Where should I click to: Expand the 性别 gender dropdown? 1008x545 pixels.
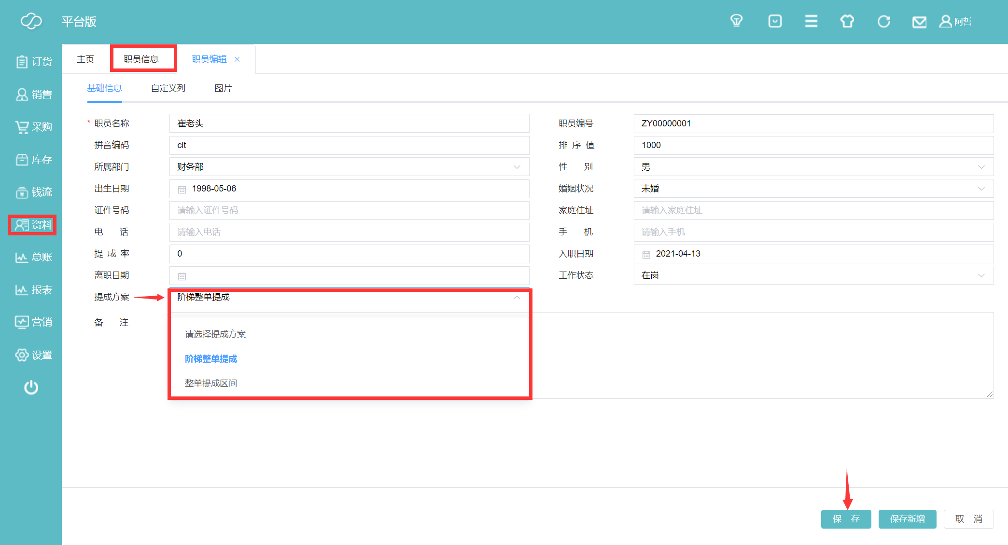(x=813, y=167)
